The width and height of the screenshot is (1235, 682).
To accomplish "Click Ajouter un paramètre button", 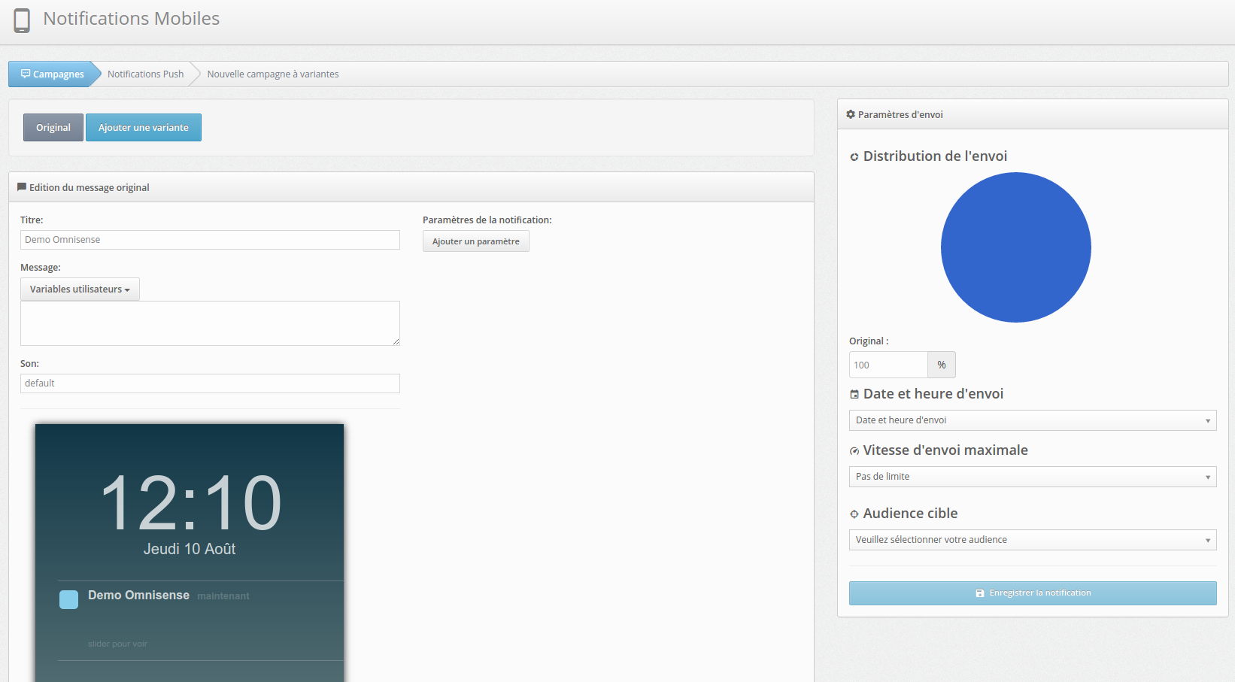I will click(475, 241).
